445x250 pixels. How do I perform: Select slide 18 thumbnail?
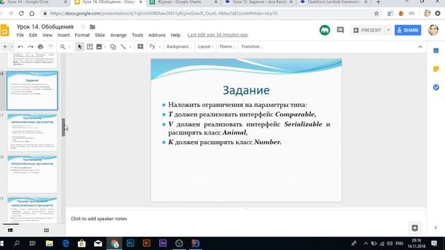(32, 174)
